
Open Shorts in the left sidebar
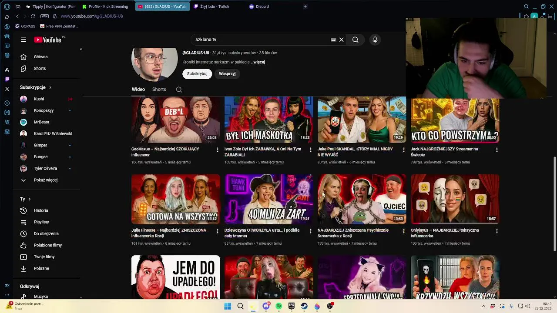[47, 69]
